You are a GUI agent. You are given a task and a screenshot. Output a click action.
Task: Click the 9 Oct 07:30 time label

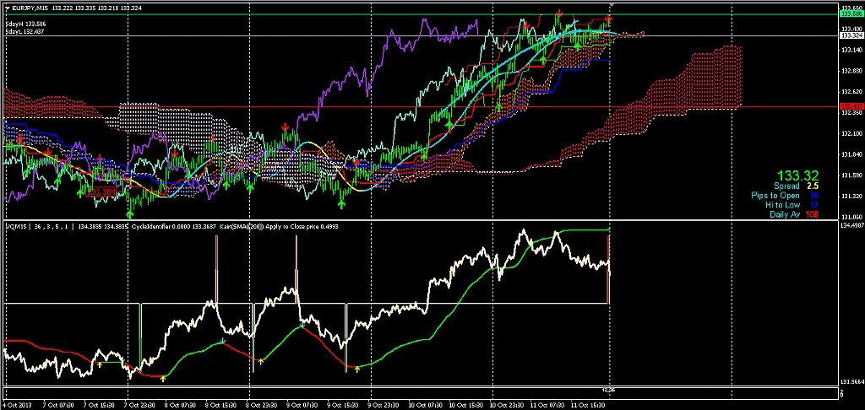coord(302,404)
